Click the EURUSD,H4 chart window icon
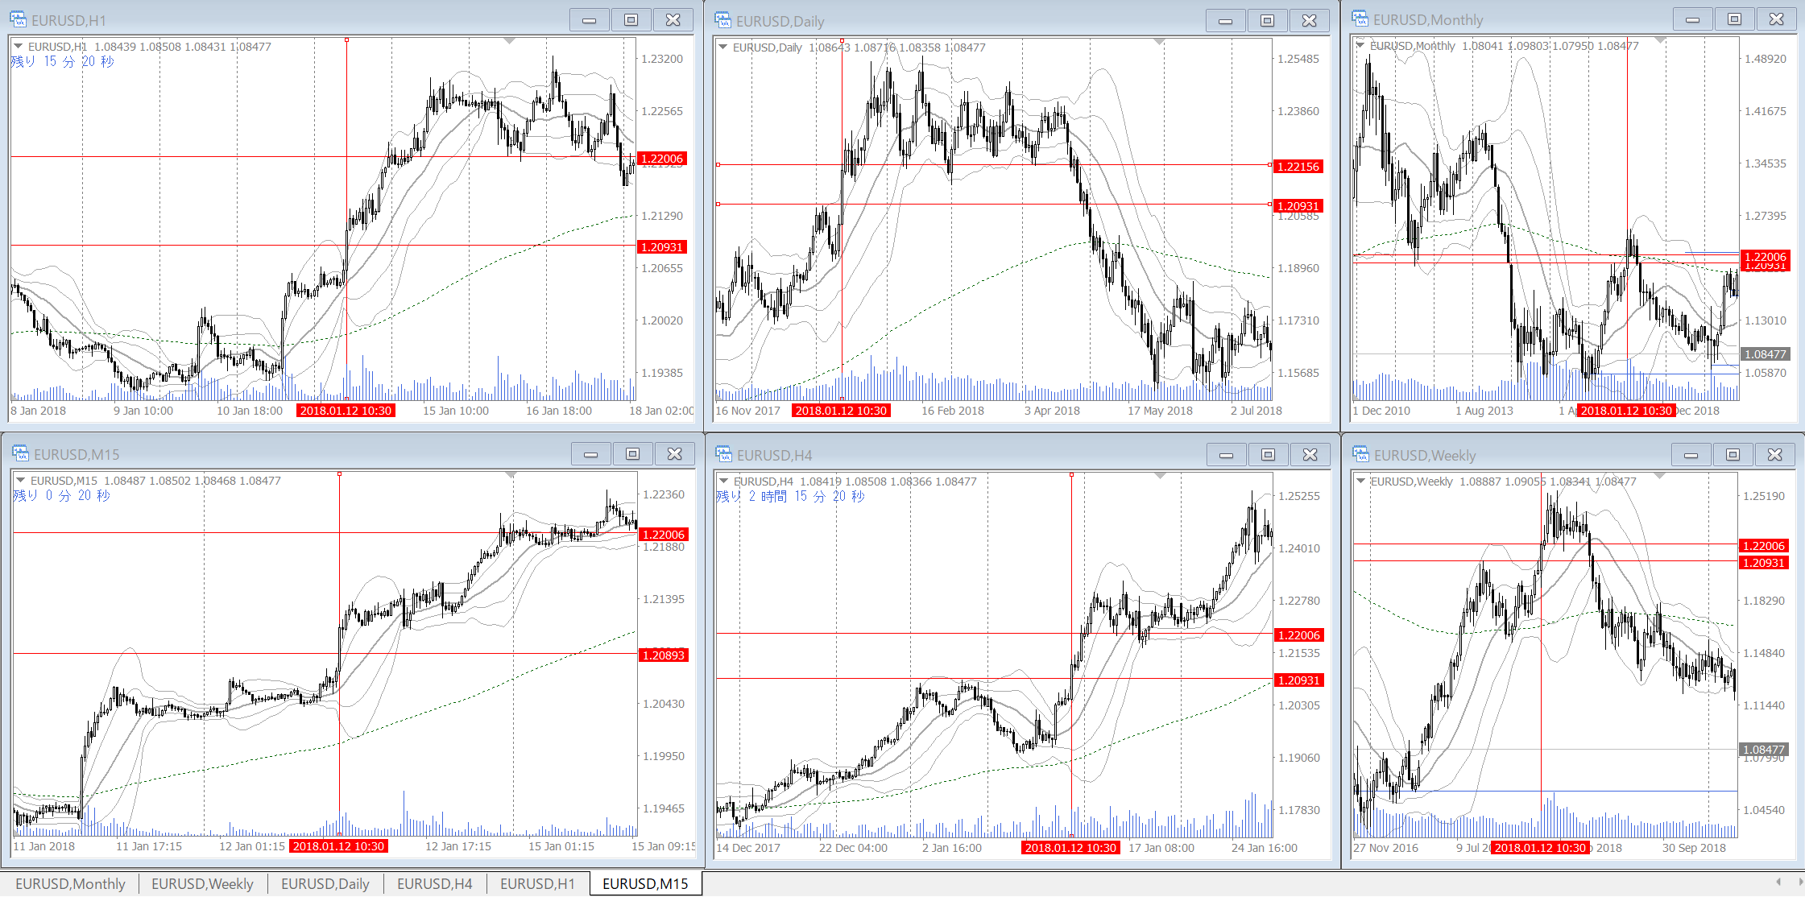Image resolution: width=1805 pixels, height=897 pixels. tap(723, 454)
